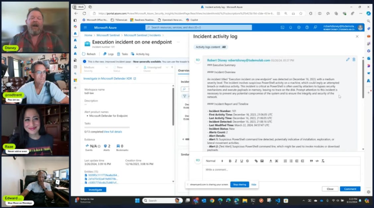Delete the comment using the trash icon
Screen dimensions: 374x208
[354, 60]
